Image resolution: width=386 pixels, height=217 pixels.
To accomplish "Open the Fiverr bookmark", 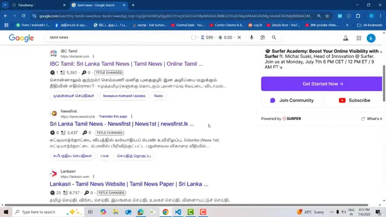I will [x=33, y=25].
